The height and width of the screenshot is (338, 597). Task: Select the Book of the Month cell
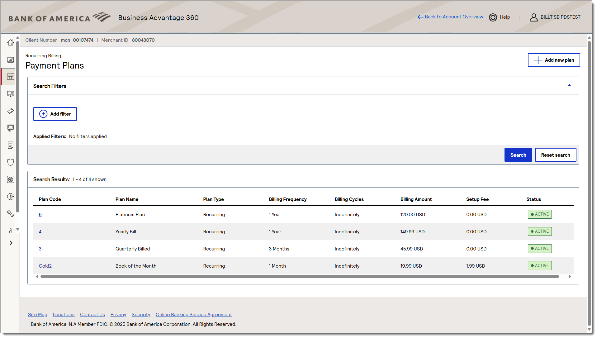pyautogui.click(x=136, y=266)
